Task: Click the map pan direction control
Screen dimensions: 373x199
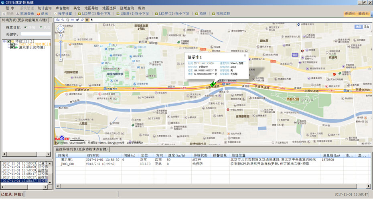Action: (x=61, y=28)
